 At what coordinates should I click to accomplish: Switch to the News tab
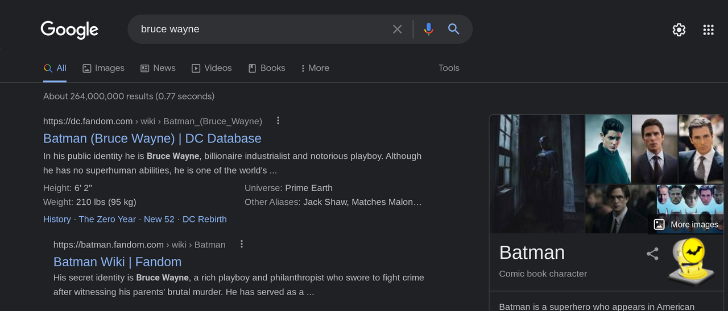(158, 68)
